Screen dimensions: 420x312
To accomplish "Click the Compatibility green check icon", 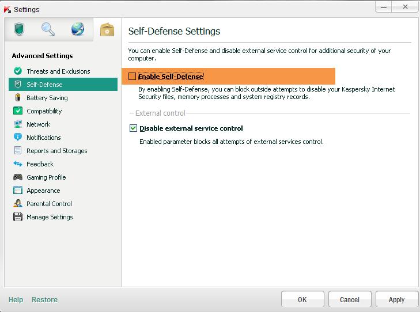I will 18,111.
